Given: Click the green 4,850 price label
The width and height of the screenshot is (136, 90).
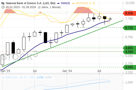Looking at the screenshot, I should [129, 48].
